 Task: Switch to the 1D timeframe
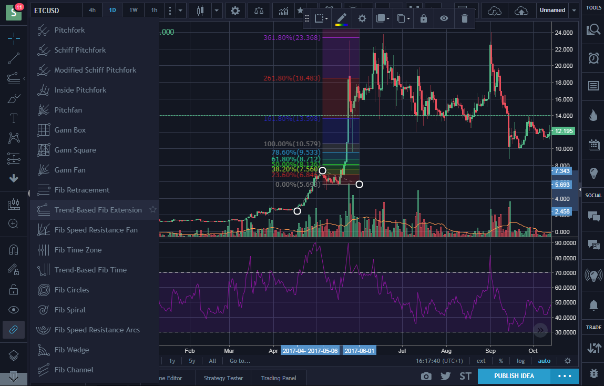(x=112, y=11)
